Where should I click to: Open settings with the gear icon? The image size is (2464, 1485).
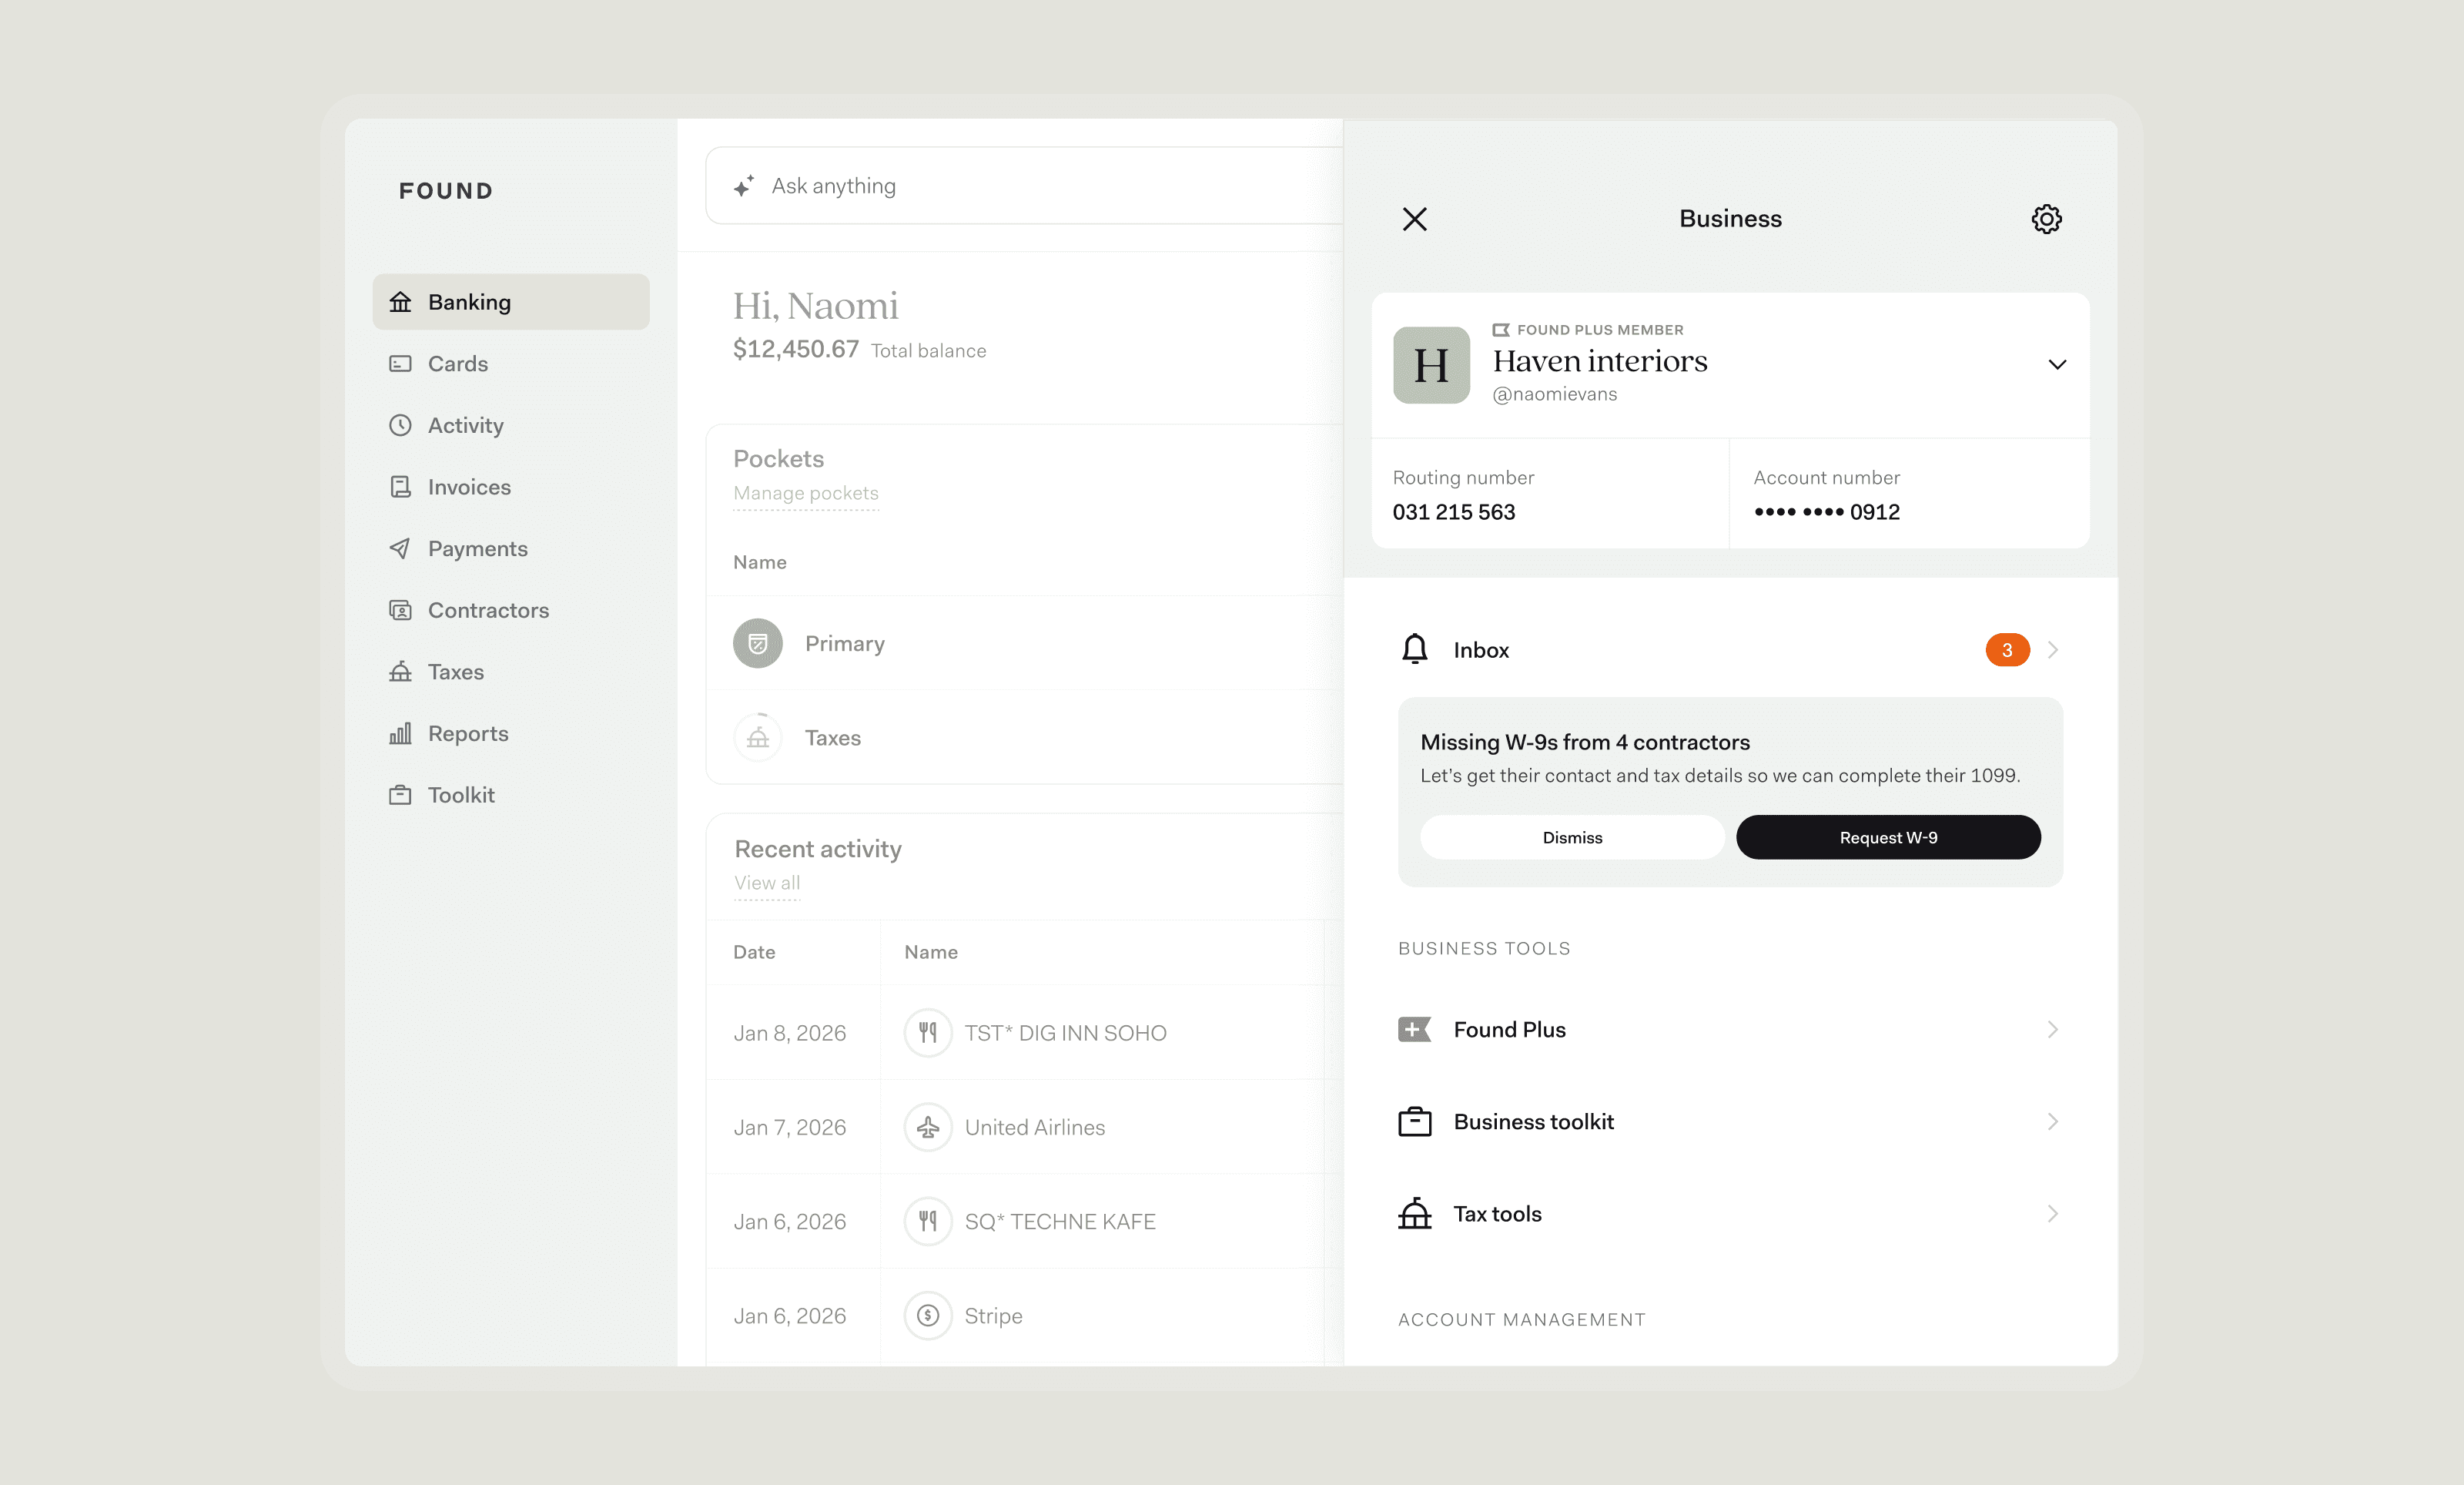coord(2046,219)
